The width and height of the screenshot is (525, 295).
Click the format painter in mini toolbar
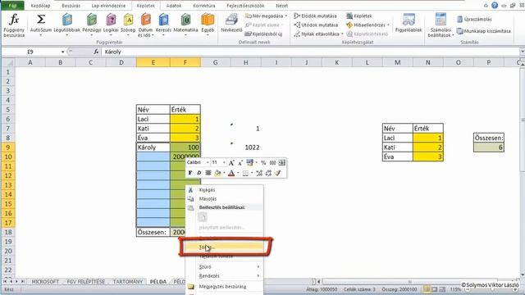(277, 173)
